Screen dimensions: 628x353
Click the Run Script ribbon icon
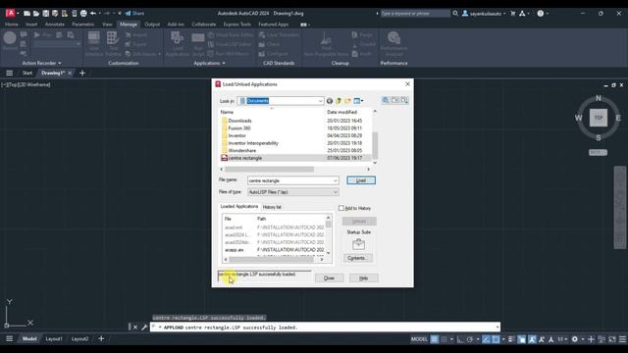point(198,44)
